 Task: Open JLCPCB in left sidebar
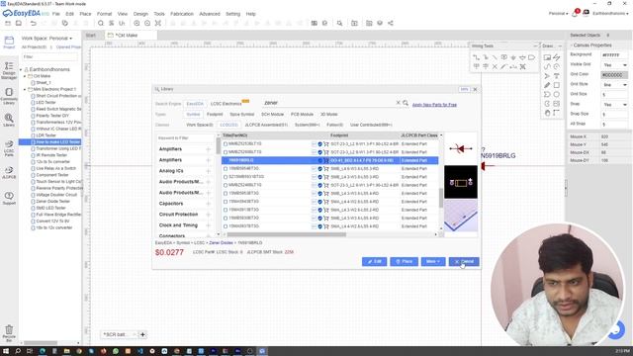click(x=9, y=172)
